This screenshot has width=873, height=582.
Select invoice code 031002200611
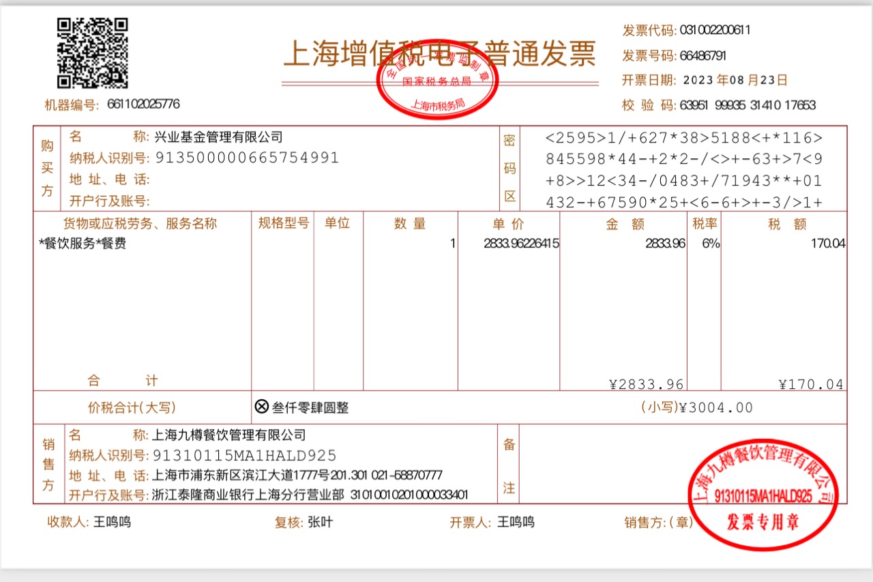[715, 30]
